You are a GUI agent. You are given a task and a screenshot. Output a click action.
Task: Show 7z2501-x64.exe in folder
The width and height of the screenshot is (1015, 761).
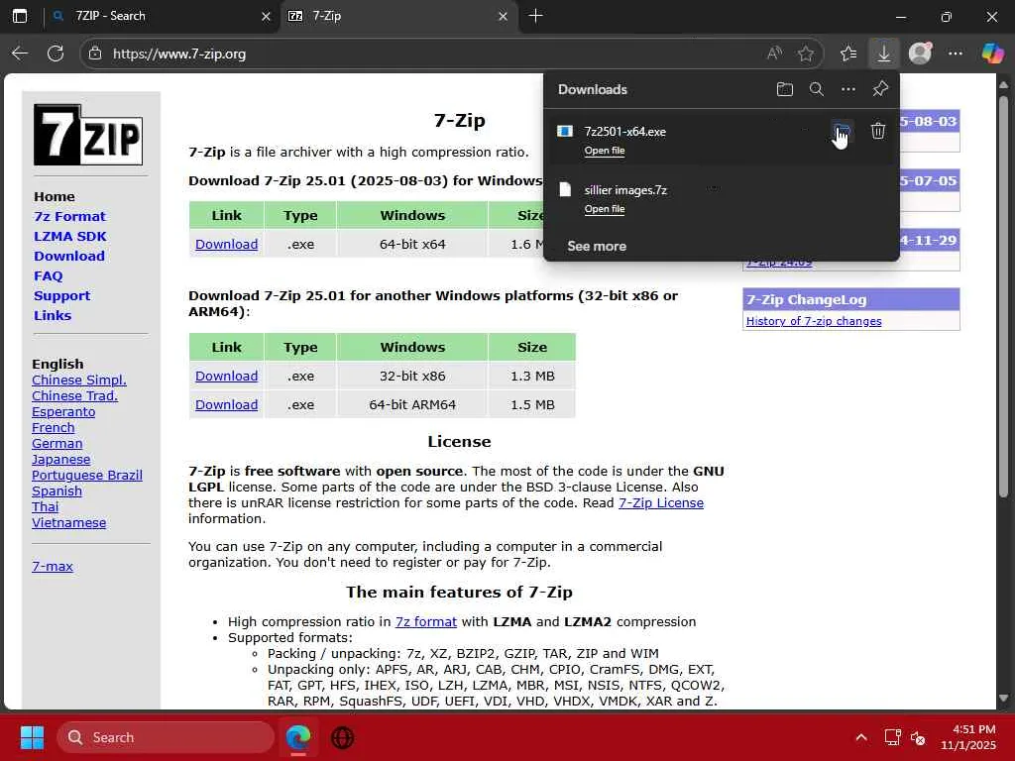842,131
